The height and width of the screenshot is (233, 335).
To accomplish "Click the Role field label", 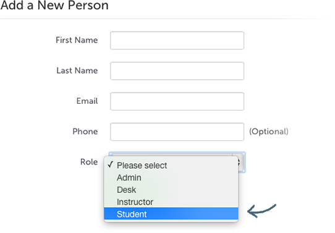I will [x=89, y=162].
